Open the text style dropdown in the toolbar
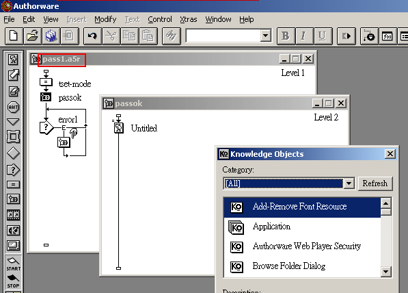This screenshot has height=293, width=408. [265, 36]
